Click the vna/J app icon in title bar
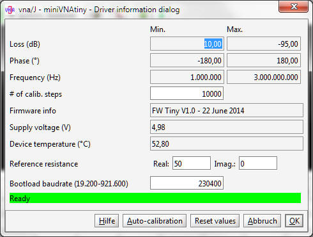313x237 pixels. [10, 10]
